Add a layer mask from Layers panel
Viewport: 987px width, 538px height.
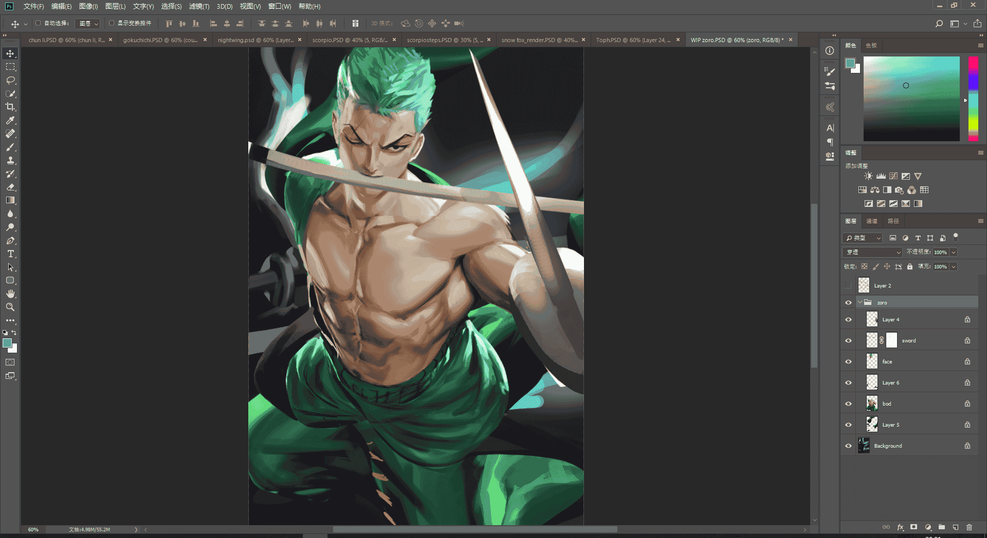point(913,527)
